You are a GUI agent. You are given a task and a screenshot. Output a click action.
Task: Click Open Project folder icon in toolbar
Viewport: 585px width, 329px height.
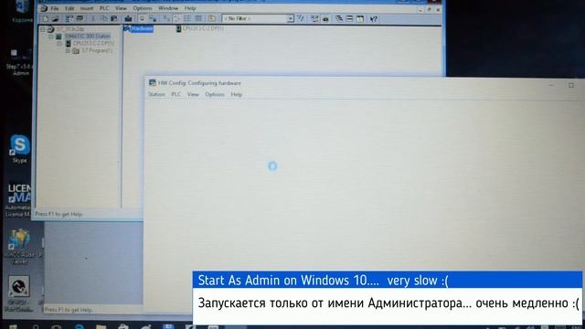coord(55,18)
